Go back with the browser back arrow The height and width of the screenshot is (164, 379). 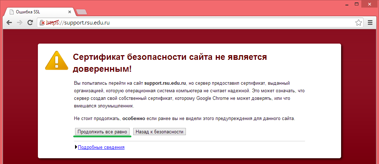click(x=9, y=23)
